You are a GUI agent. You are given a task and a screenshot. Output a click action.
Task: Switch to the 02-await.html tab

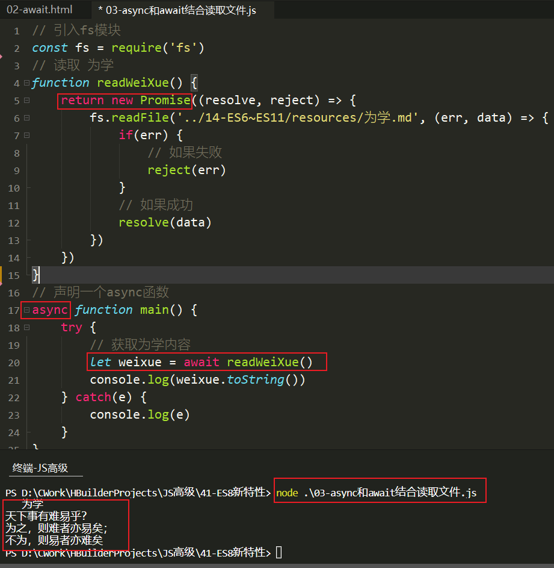tap(40, 10)
